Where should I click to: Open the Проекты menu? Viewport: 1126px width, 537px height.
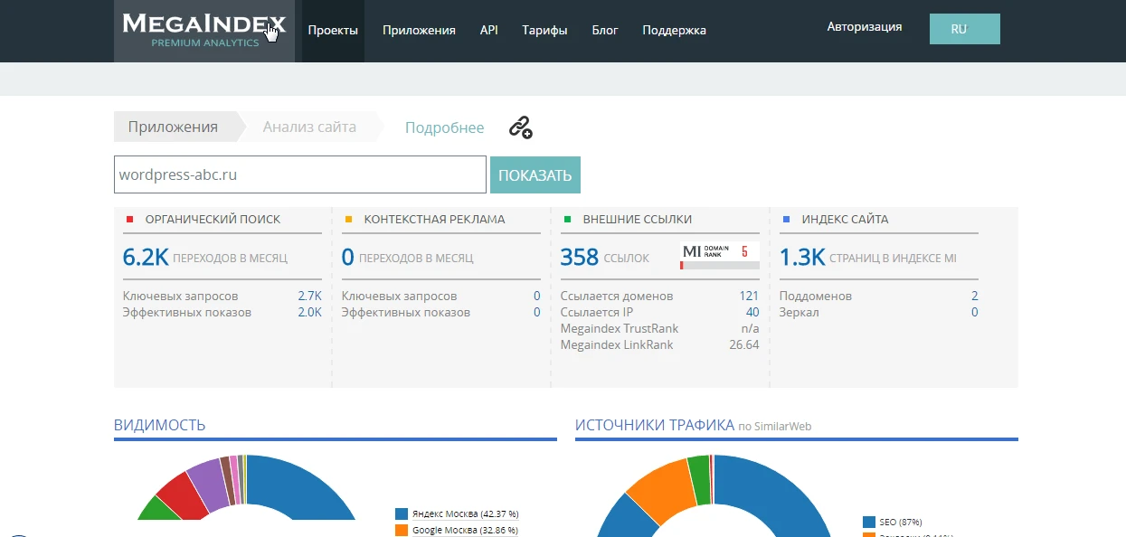(333, 30)
